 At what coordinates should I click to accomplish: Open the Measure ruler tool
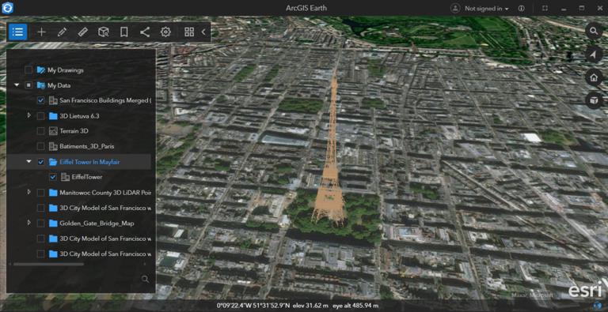click(x=82, y=32)
